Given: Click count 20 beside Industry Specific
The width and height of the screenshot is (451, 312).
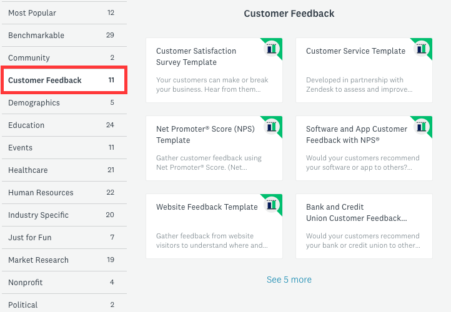Looking at the screenshot, I should coord(110,215).
